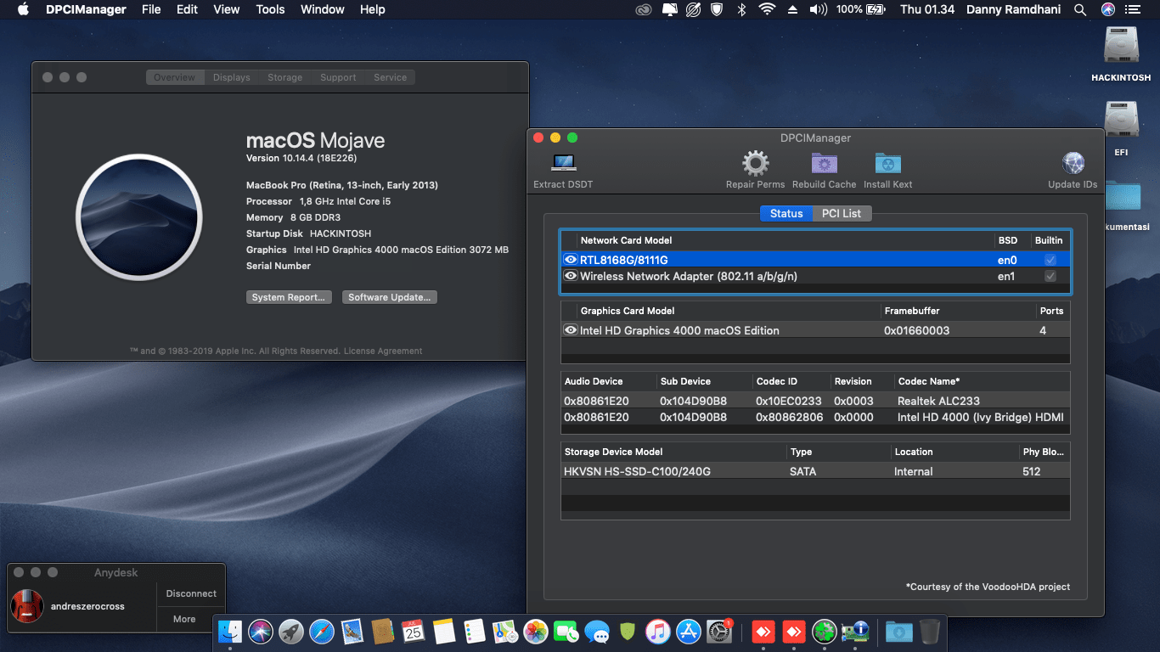
Task: Open the License Agreement link
Action: click(x=383, y=351)
